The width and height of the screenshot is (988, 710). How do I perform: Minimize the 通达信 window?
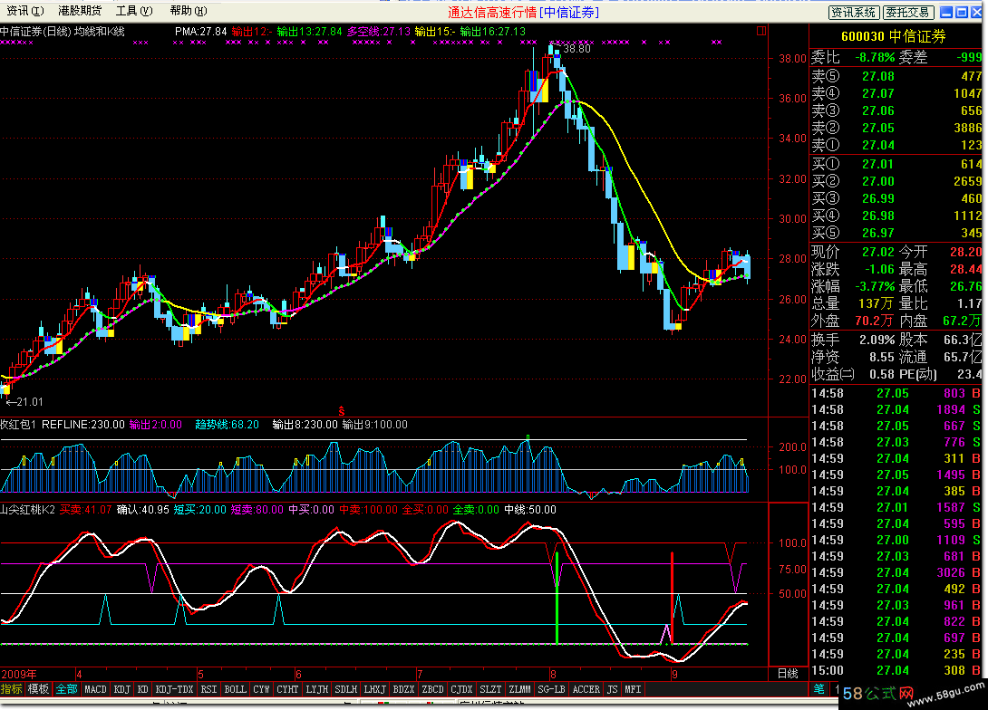coord(946,12)
